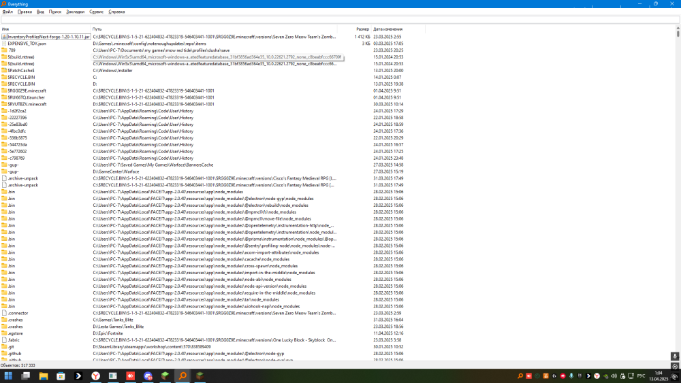Click the folder icon for .egstore

[4, 333]
